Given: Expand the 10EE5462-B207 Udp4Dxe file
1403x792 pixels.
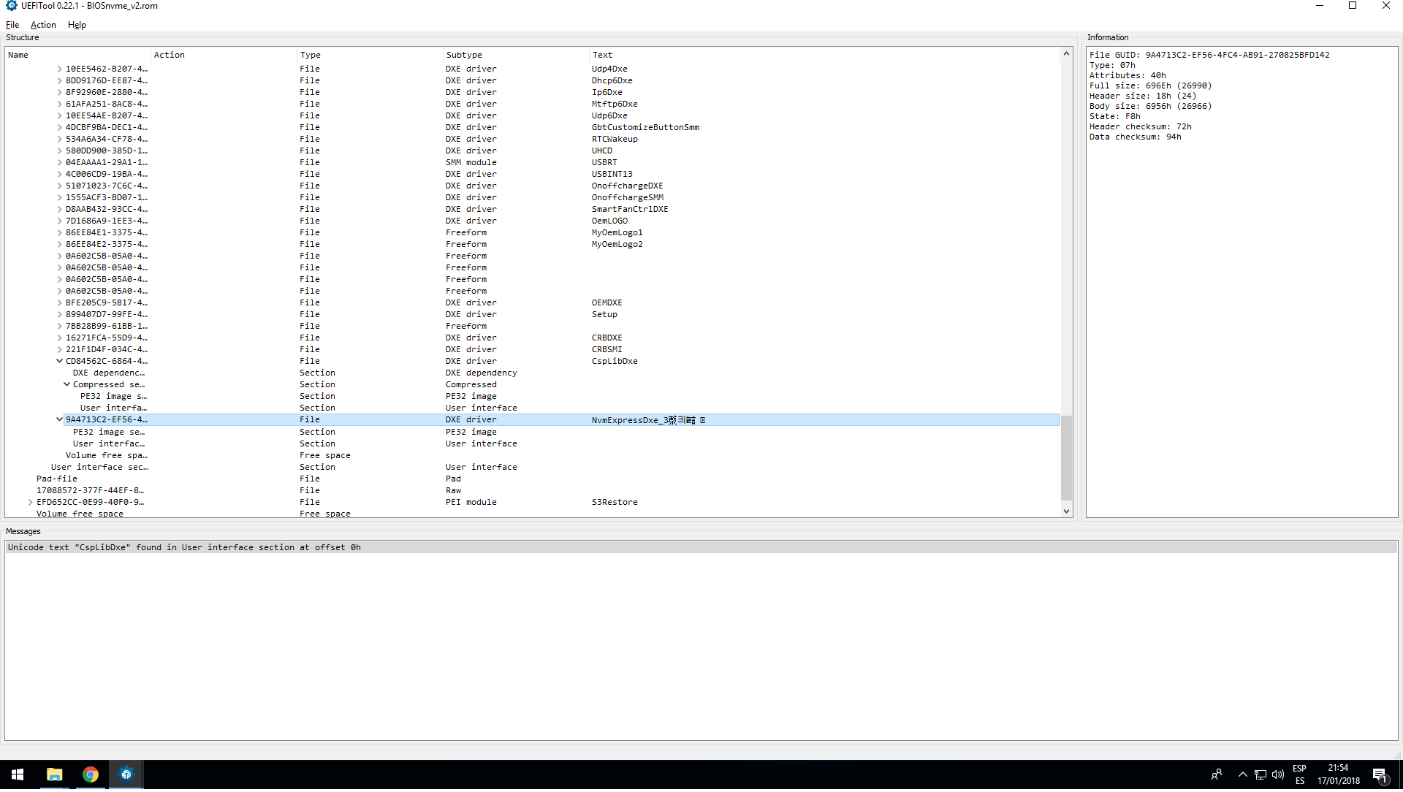Looking at the screenshot, I should coord(59,69).
